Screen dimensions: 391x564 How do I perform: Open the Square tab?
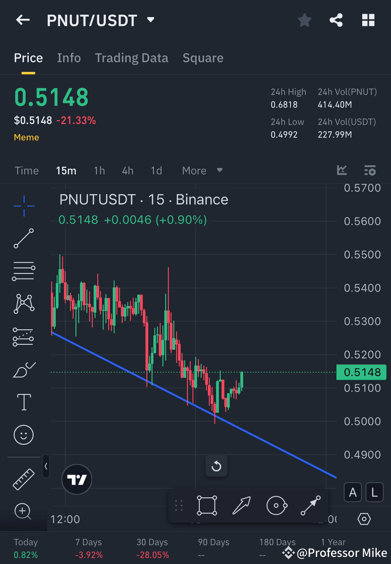203,58
